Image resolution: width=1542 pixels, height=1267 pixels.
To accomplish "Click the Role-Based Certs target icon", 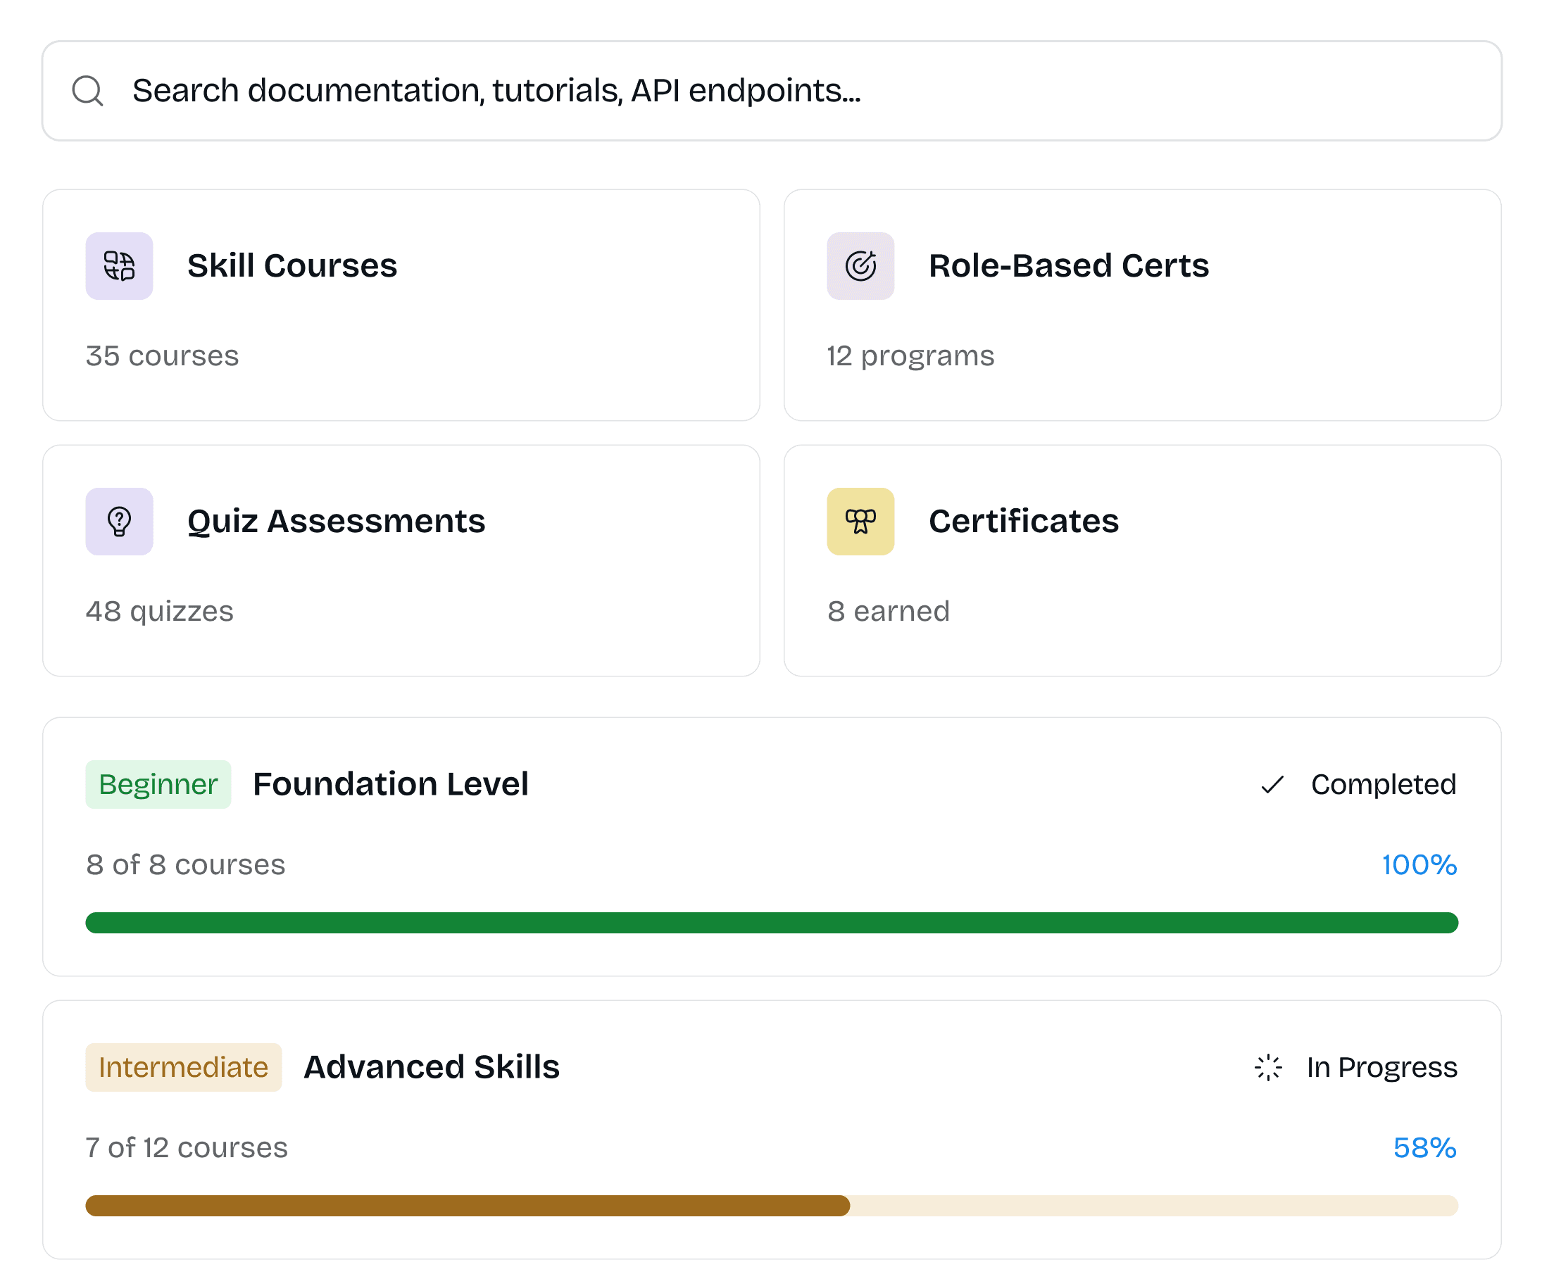I will (x=860, y=265).
